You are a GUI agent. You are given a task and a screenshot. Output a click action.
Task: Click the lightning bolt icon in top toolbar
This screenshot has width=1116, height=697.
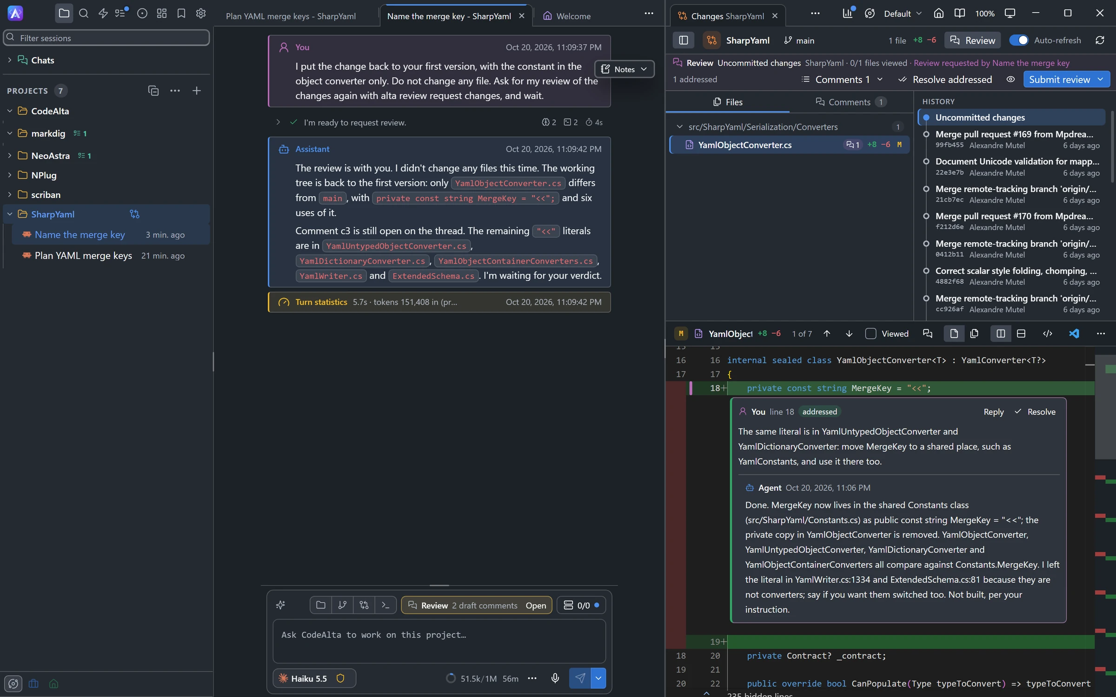point(103,13)
